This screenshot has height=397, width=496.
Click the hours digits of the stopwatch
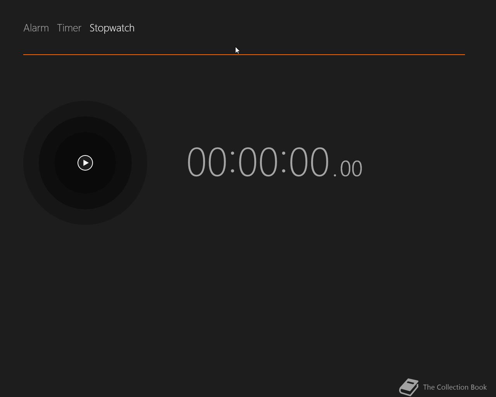207,162
